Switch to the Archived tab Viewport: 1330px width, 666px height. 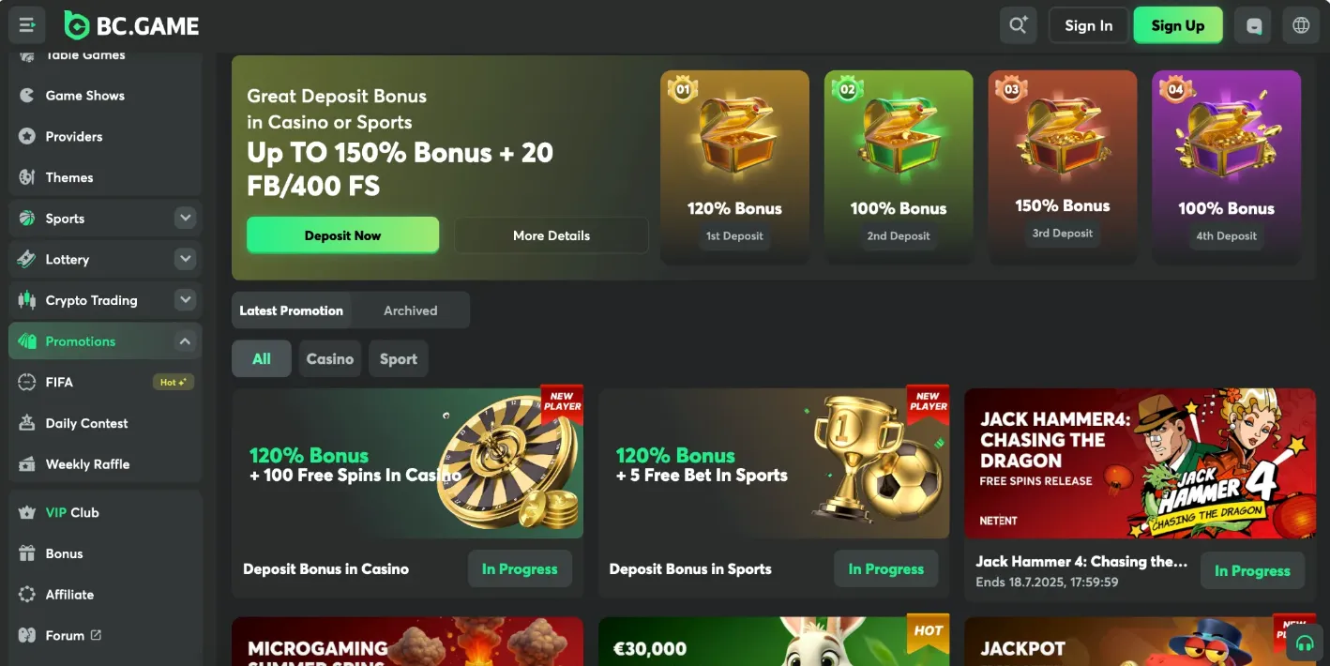click(410, 310)
